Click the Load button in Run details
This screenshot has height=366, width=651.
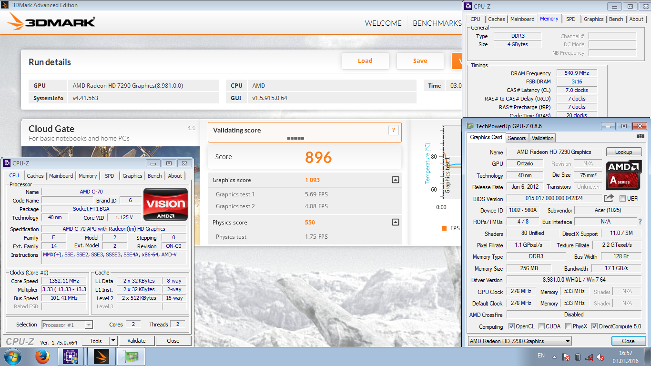coord(366,61)
